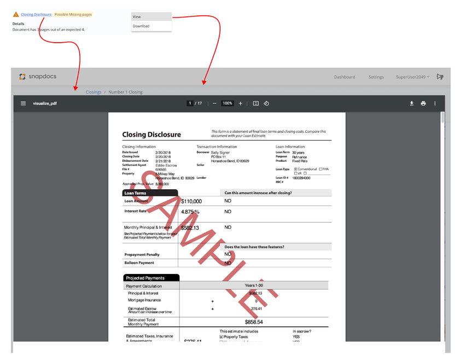Rotate the PDF document counterclockwise

pyautogui.click(x=266, y=103)
